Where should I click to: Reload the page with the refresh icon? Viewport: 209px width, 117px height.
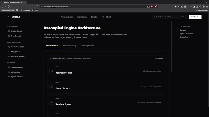point(9,6)
